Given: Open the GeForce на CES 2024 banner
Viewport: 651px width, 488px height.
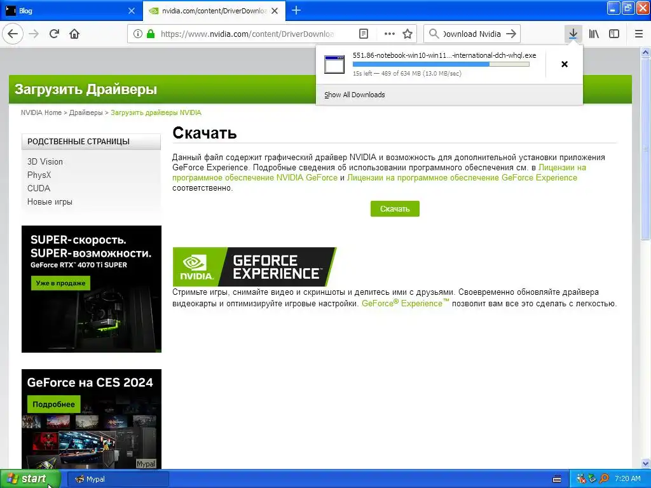Looking at the screenshot, I should click(x=92, y=419).
